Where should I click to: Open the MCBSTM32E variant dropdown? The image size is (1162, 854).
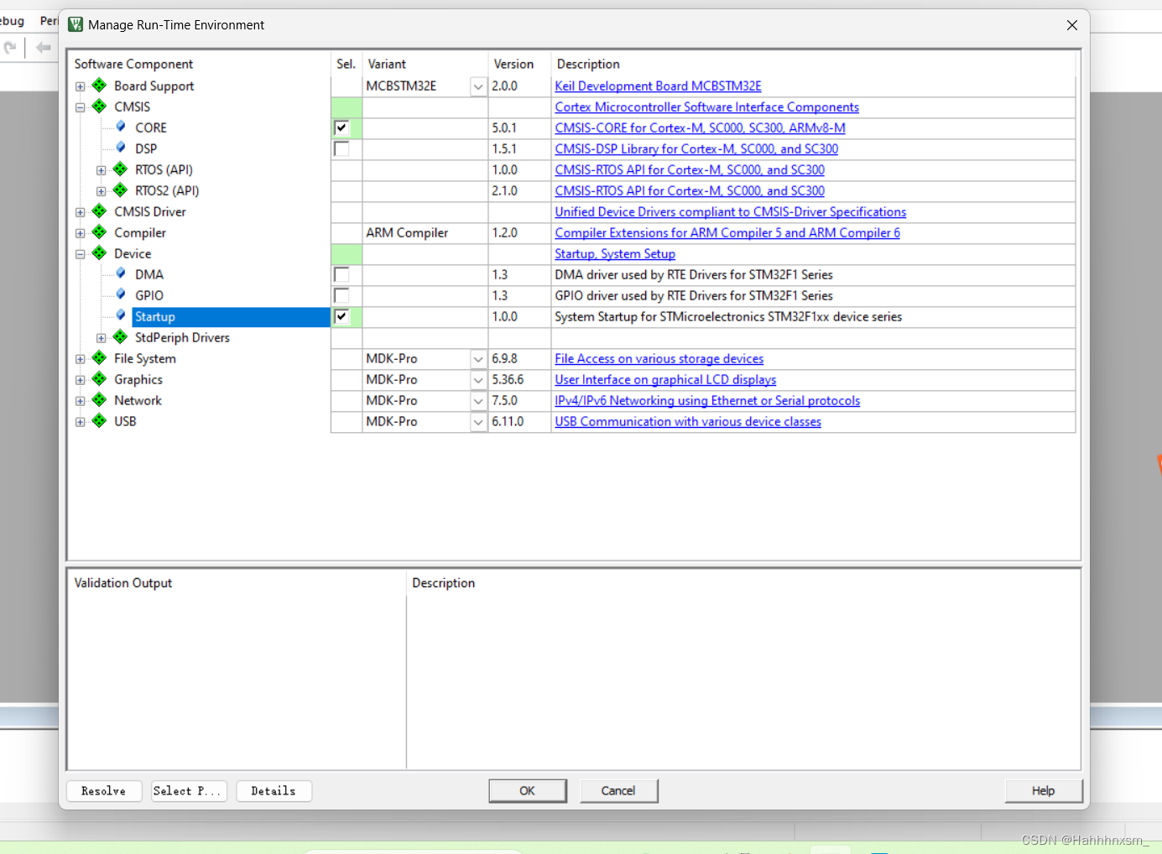tap(478, 86)
